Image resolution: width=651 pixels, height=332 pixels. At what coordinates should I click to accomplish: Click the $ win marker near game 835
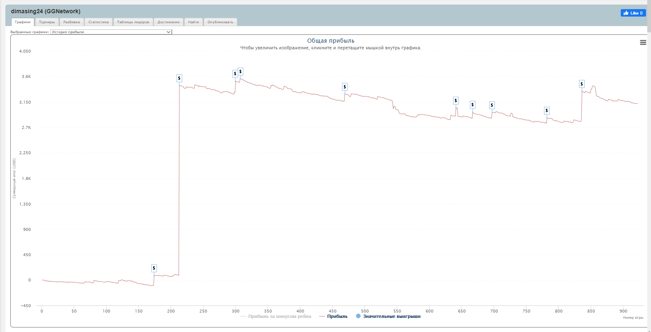pyautogui.click(x=582, y=84)
